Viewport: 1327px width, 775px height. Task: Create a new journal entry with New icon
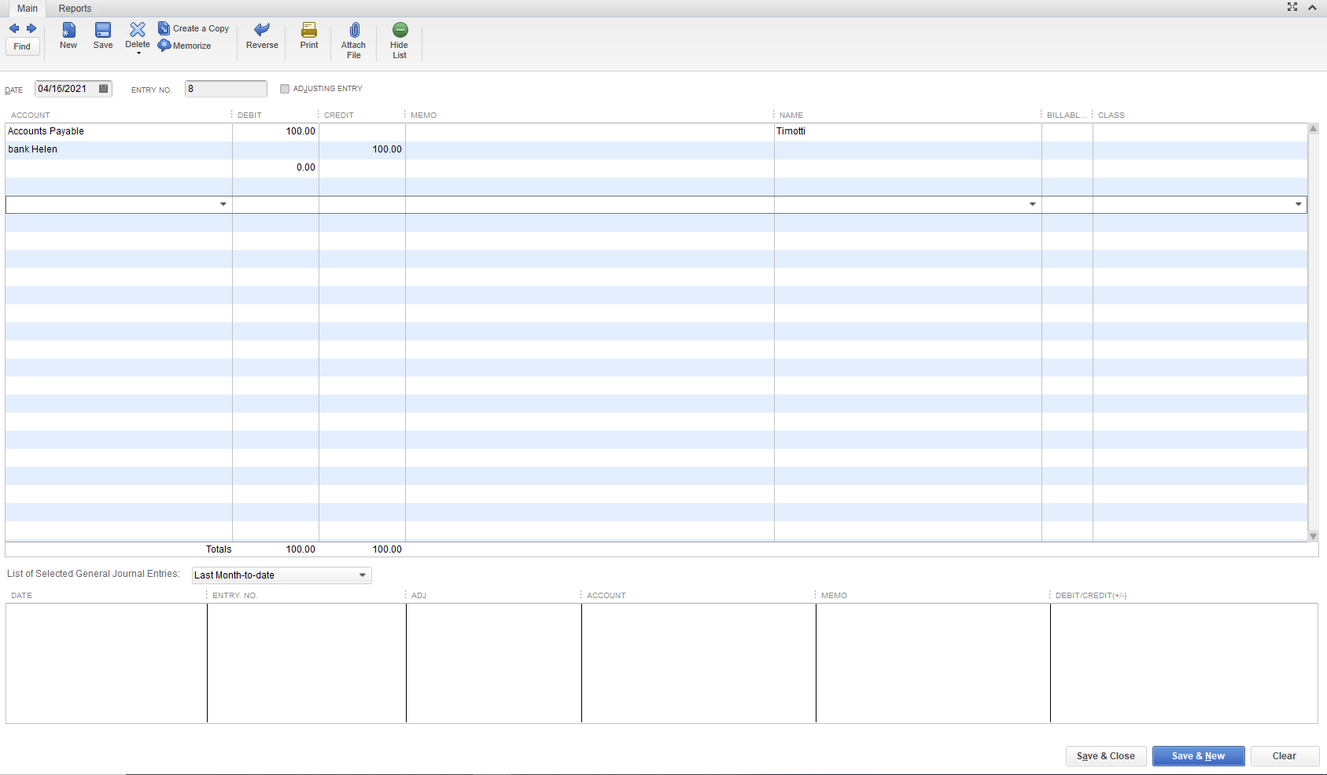click(x=68, y=35)
